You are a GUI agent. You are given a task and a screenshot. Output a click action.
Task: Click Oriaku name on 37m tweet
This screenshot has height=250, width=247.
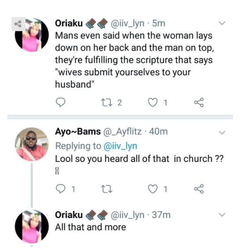(69, 215)
